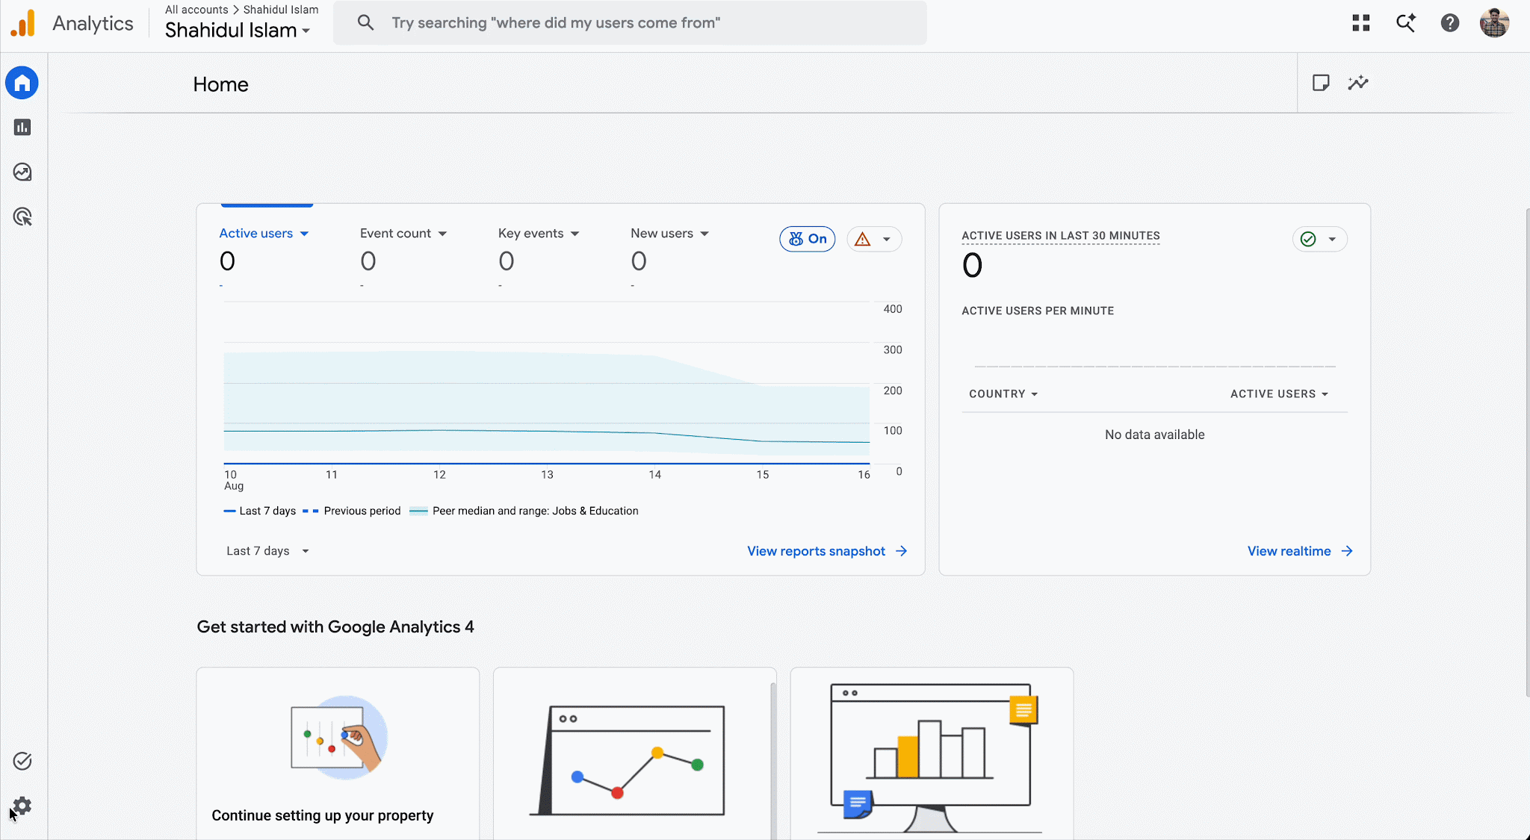This screenshot has width=1530, height=840.
Task: Click the No data available text
Action: point(1154,435)
